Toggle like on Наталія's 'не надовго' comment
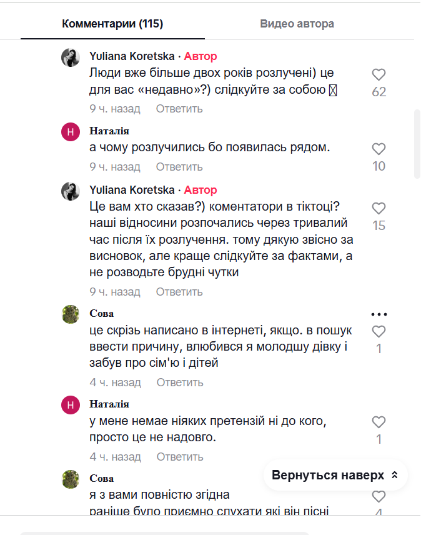Screen dimensions: 421x535 pyautogui.click(x=379, y=423)
